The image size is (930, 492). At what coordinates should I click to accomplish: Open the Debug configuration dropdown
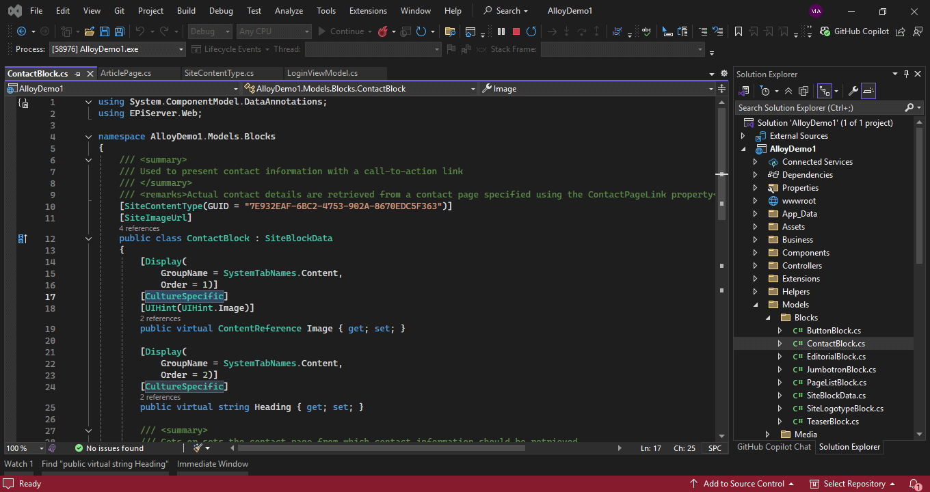[209, 31]
